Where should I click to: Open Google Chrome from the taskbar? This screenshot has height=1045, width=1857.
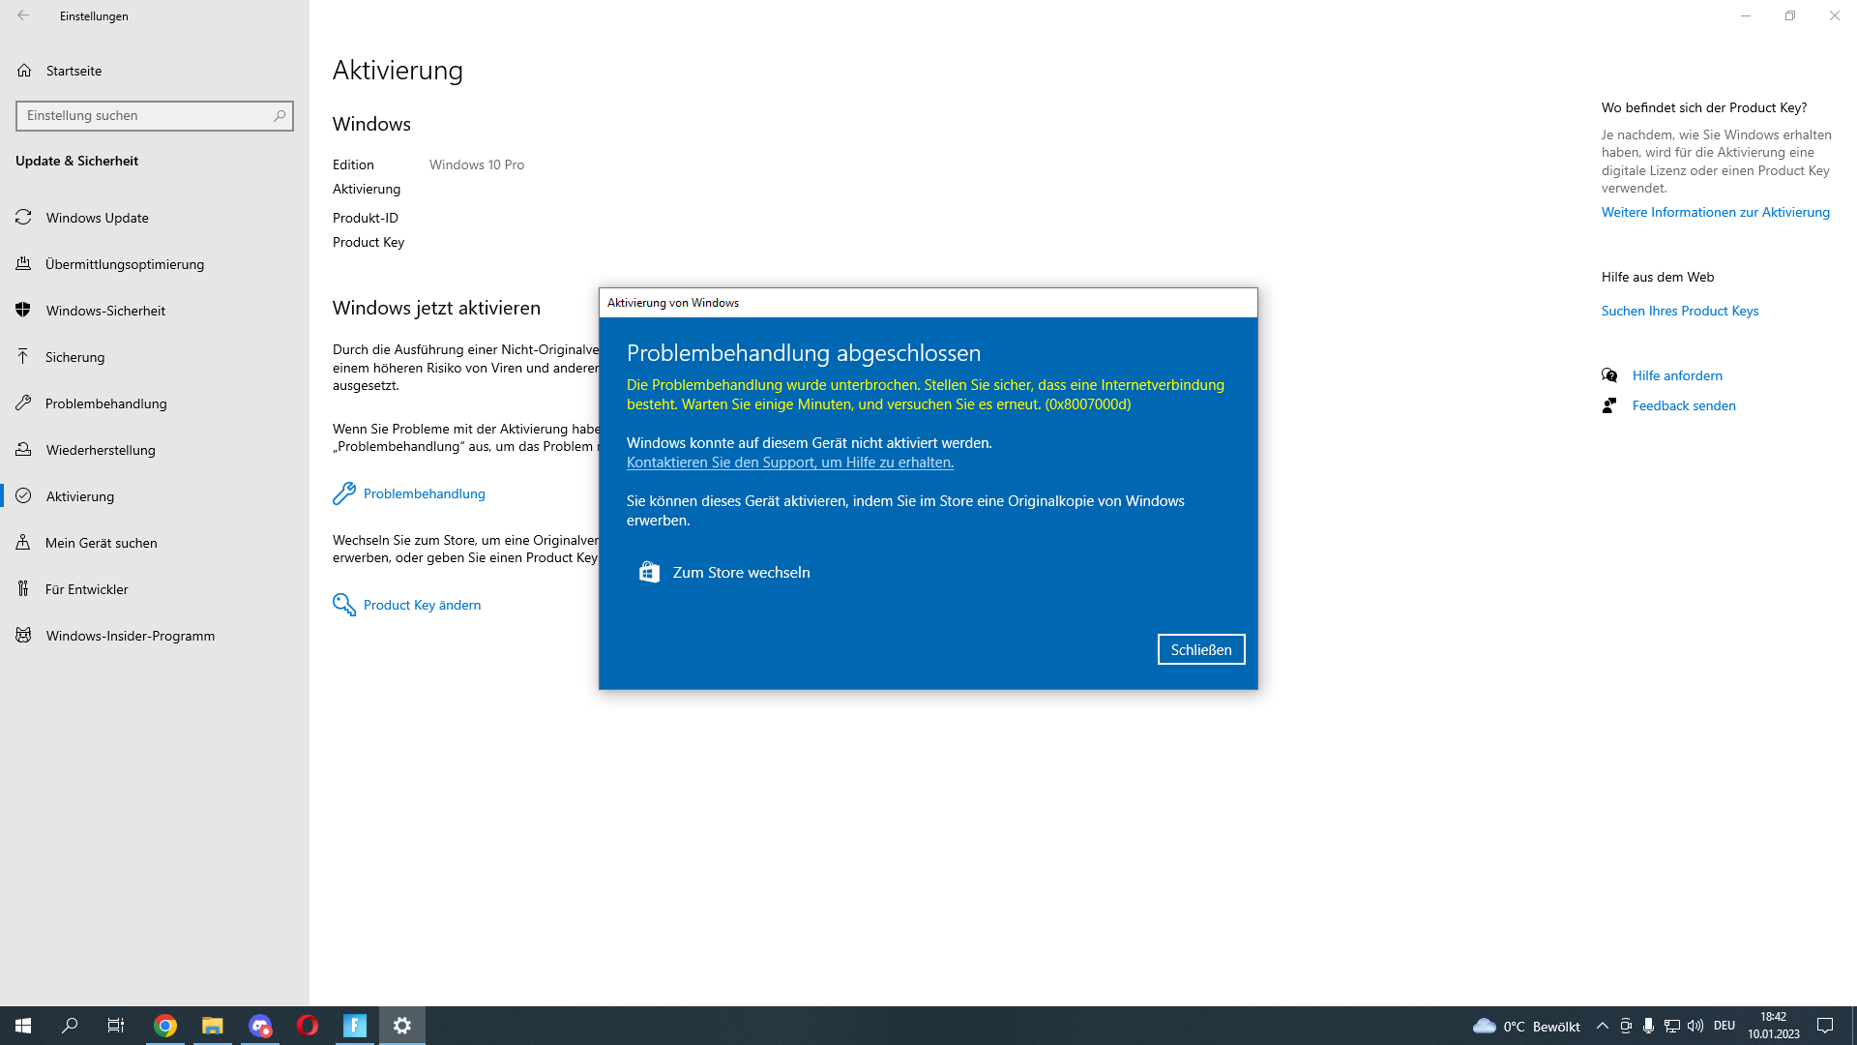[165, 1026]
